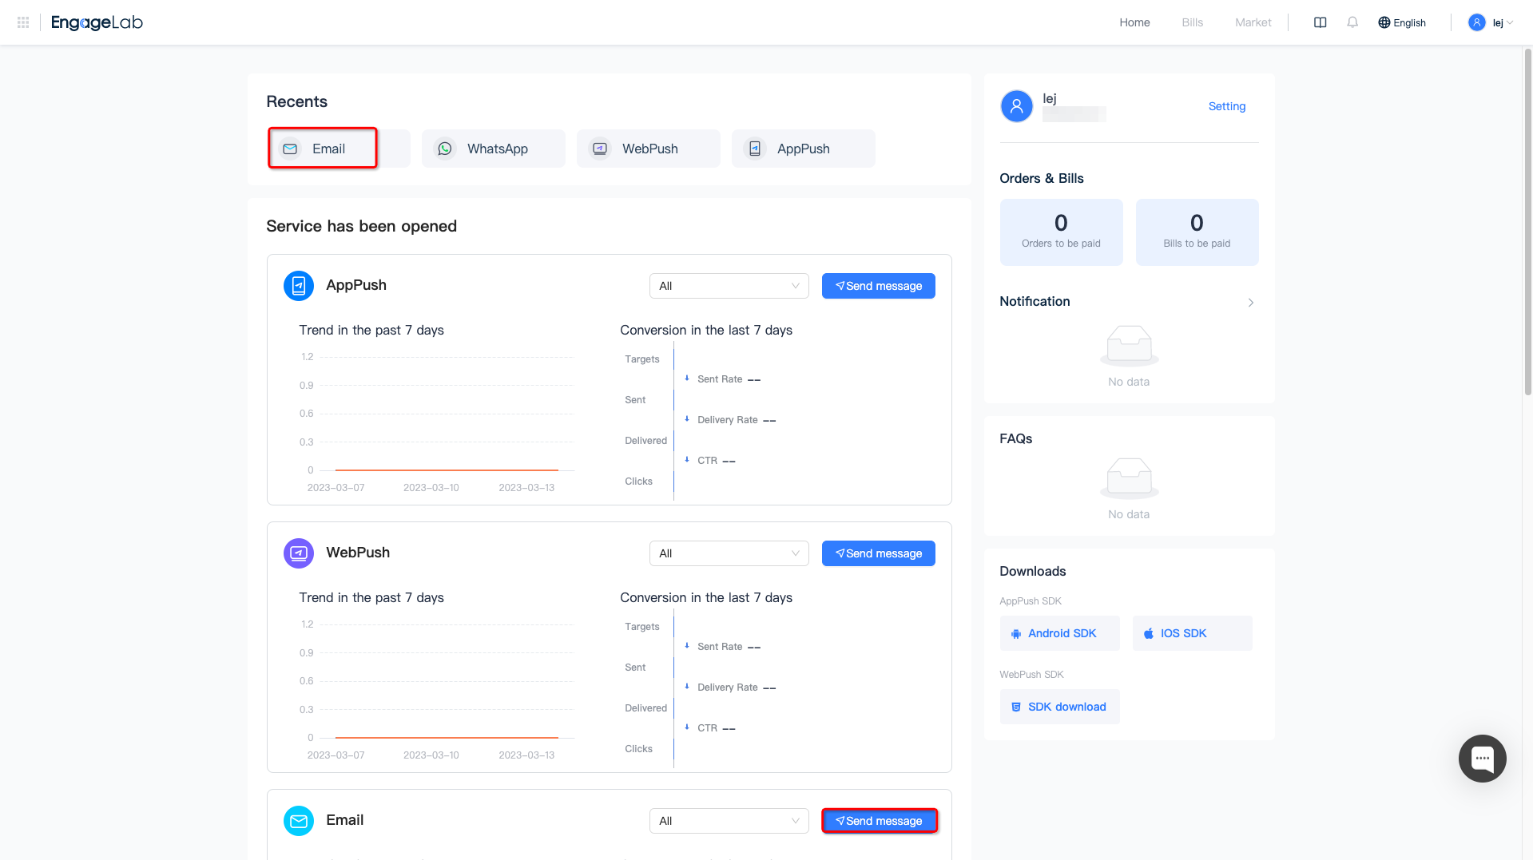Open the AppPush All filter dropdown
Screen dimensions: 1533x860
(x=729, y=286)
